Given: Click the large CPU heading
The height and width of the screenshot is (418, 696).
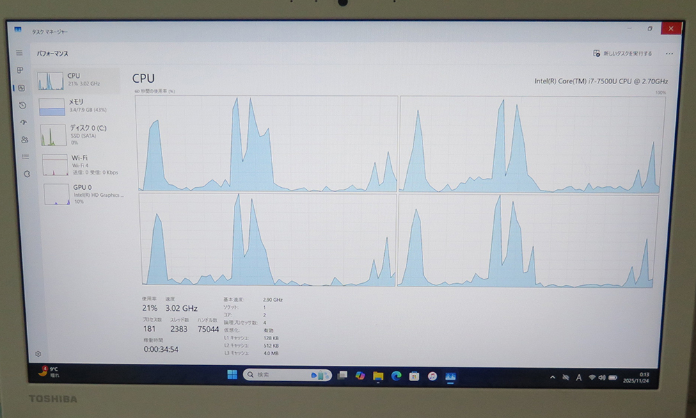Looking at the screenshot, I should [x=143, y=78].
